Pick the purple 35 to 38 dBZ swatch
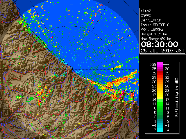Screen dimensions: 186x139 (160, 69)
